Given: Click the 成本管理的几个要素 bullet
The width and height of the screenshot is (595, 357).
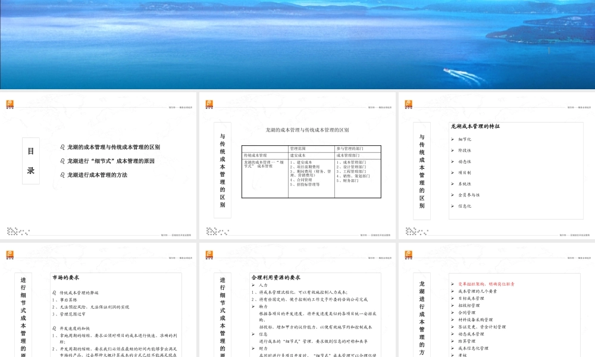Looking at the screenshot, I should [477, 292].
